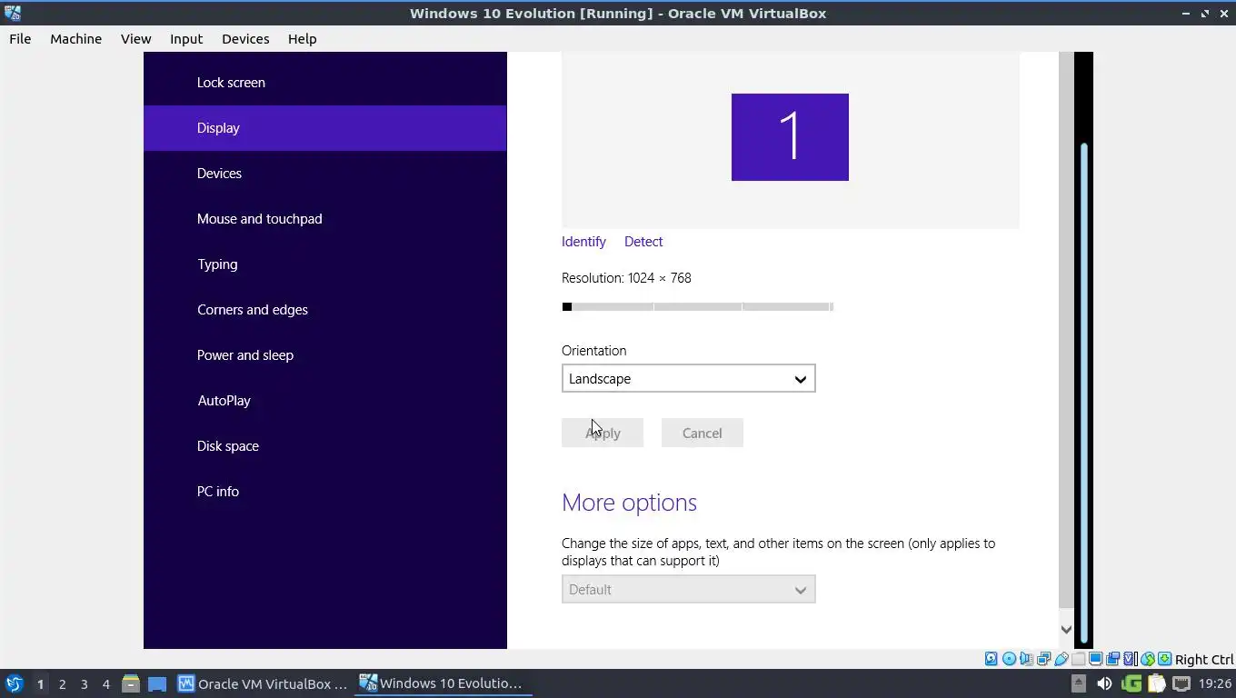Select Display in the settings sidebar

coord(324,127)
